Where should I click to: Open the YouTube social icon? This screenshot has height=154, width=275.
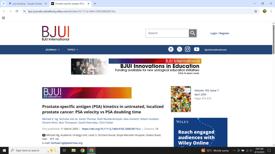pyautogui.click(x=197, y=49)
